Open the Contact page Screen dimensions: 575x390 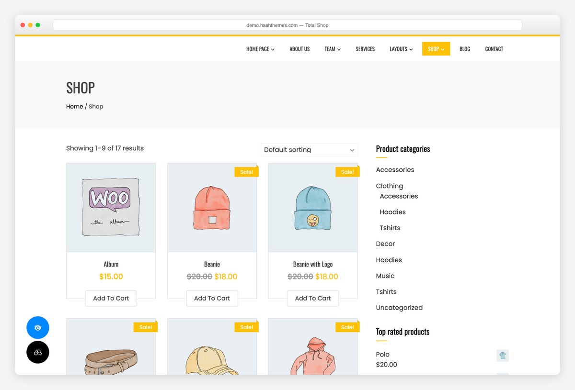click(x=494, y=49)
